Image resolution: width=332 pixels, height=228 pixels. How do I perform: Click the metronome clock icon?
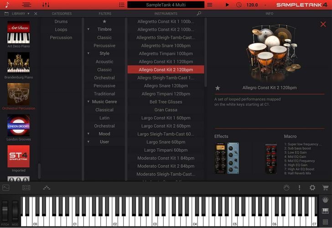pos(239,5)
